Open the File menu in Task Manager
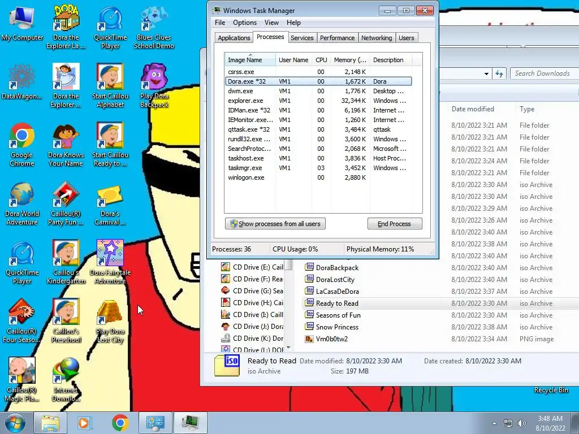The height and width of the screenshot is (434, 579). [x=220, y=23]
